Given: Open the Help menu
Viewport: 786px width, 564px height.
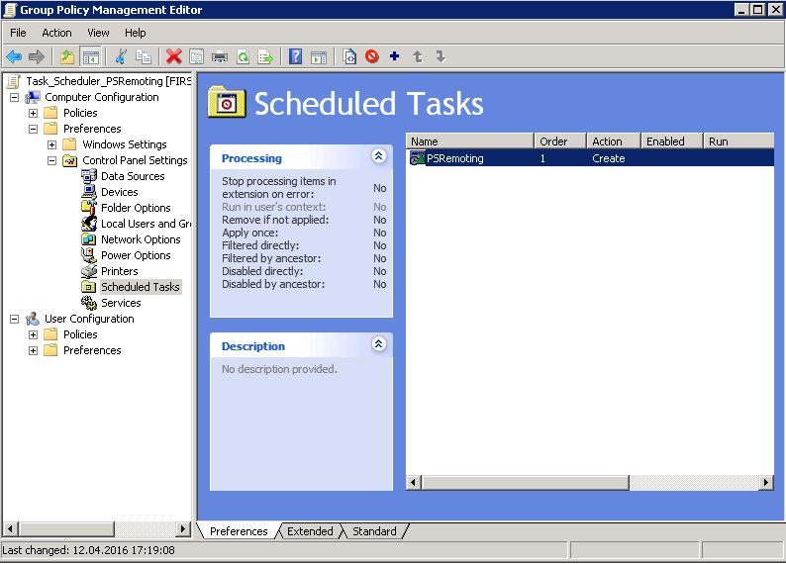Looking at the screenshot, I should click(x=135, y=33).
